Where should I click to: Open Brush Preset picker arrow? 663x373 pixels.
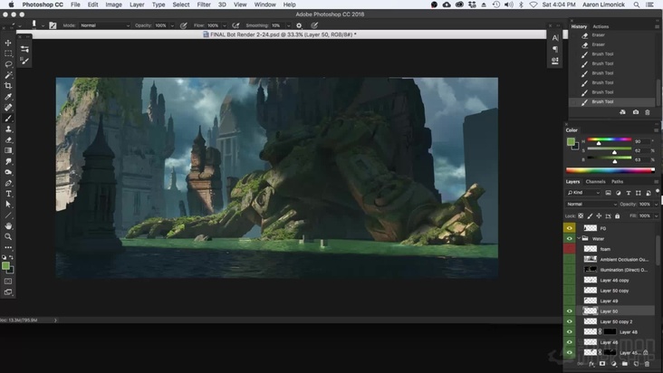[43, 25]
